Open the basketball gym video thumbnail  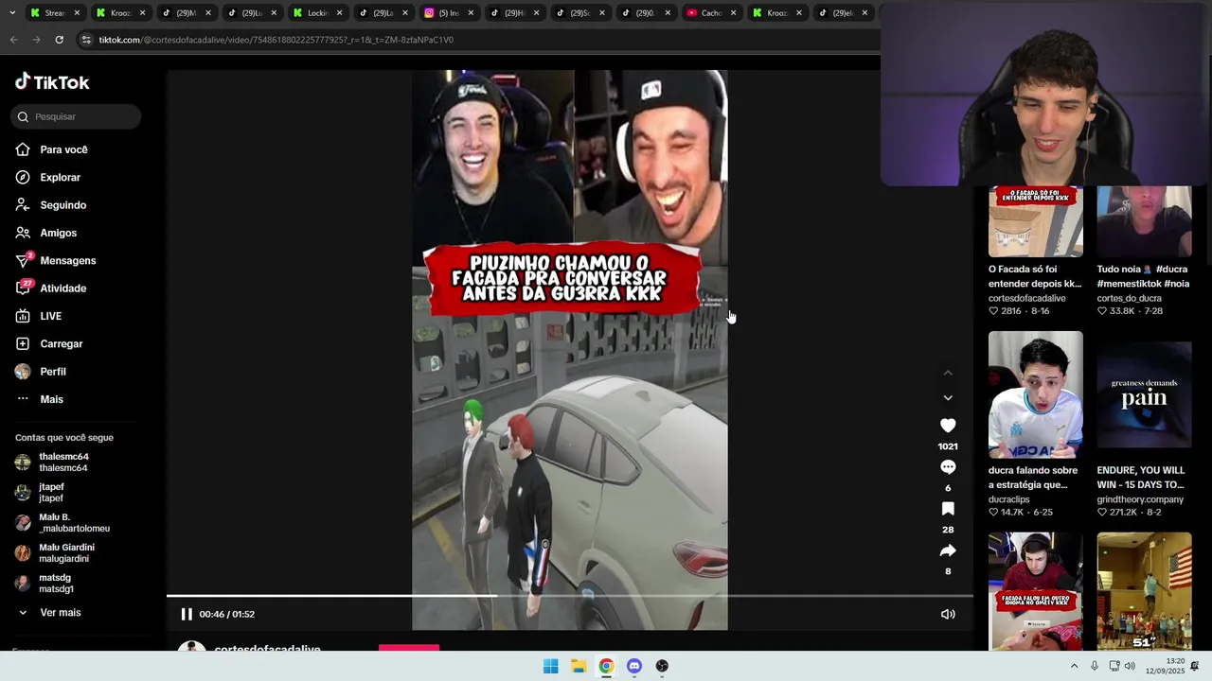1144,591
